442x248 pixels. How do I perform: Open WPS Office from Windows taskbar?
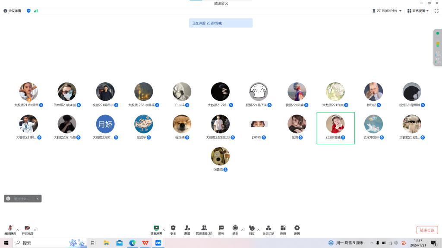145,243
